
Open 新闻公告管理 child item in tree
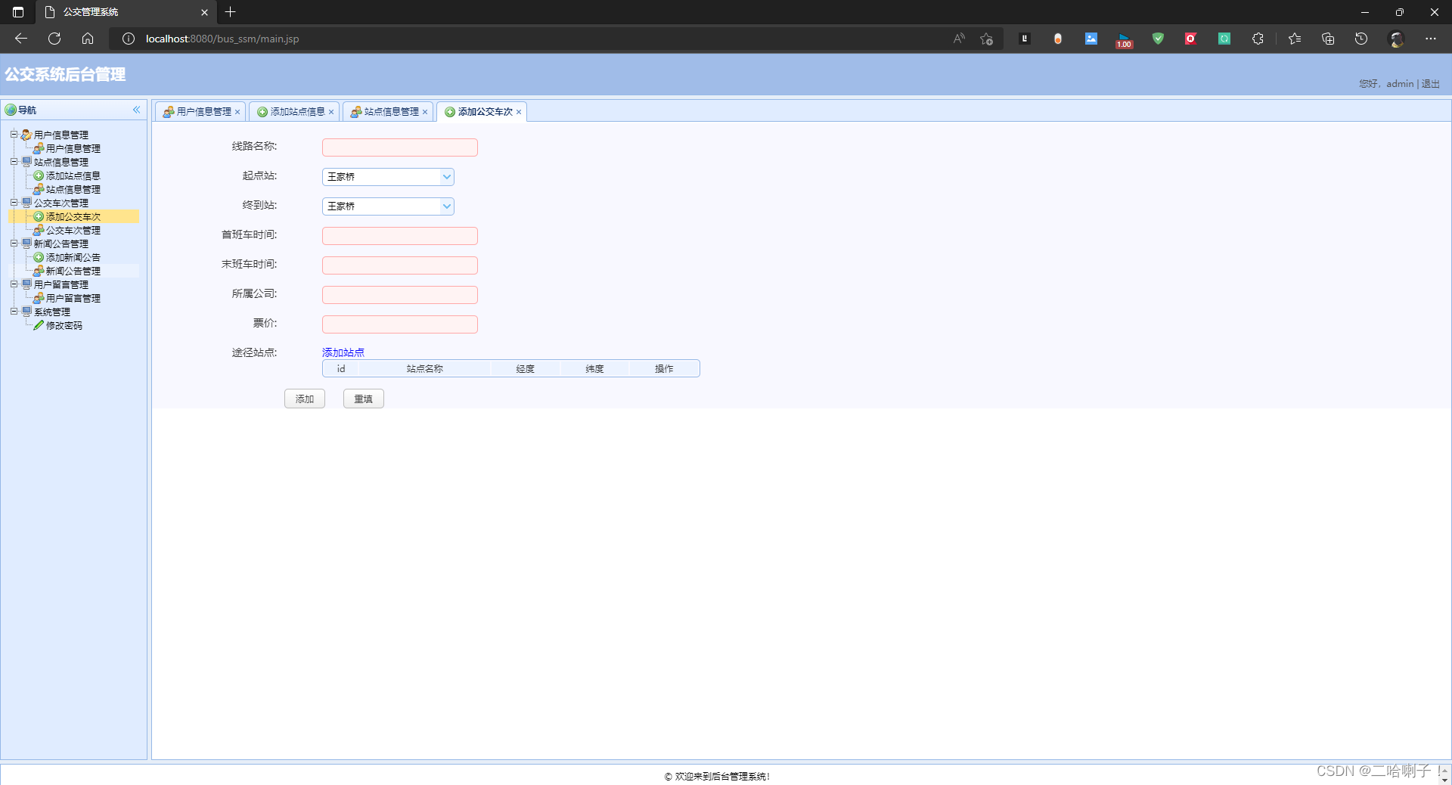point(73,271)
